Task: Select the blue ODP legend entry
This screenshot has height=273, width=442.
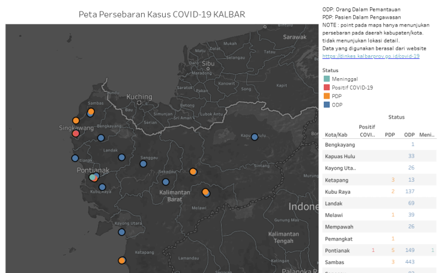Action: [x=336, y=104]
